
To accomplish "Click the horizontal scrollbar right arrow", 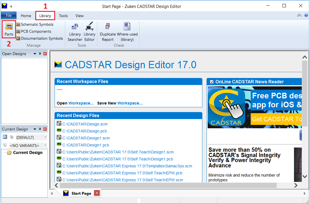I will (296, 185).
